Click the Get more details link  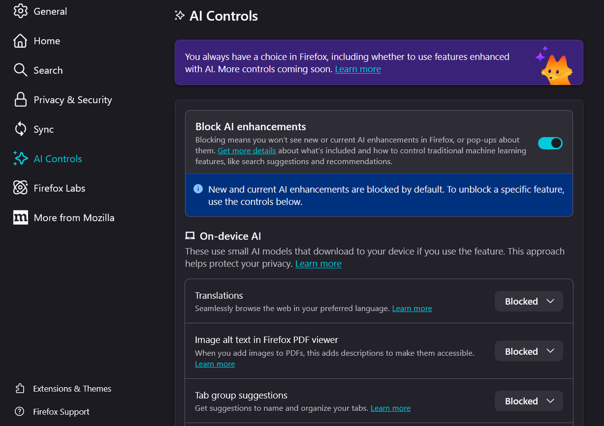click(x=247, y=150)
